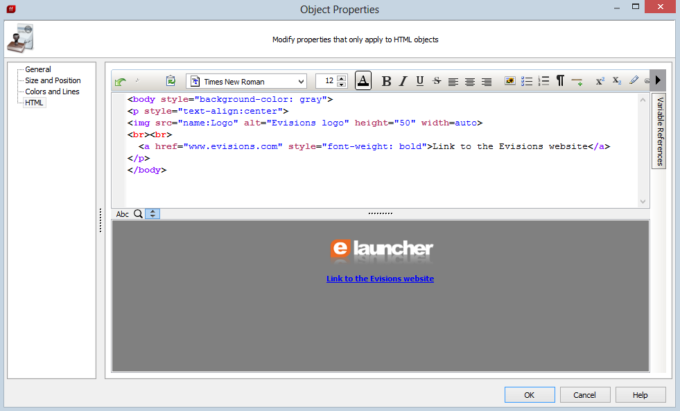Click the code editor scroll up arrow
680x411 pixels.
point(643,100)
